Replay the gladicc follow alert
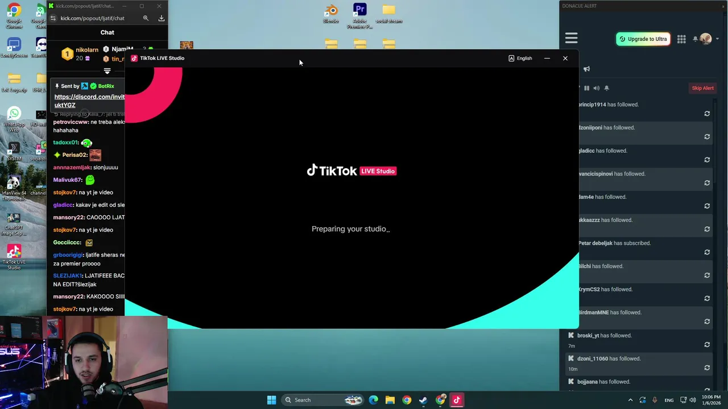The image size is (728, 409). click(707, 160)
